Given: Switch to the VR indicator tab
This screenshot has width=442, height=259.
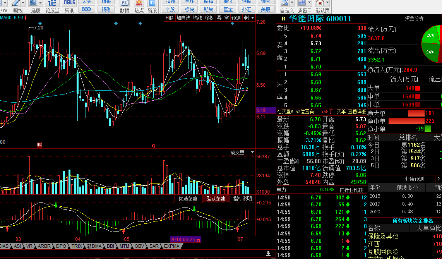Looking at the screenshot, I should pyautogui.click(x=29, y=246).
